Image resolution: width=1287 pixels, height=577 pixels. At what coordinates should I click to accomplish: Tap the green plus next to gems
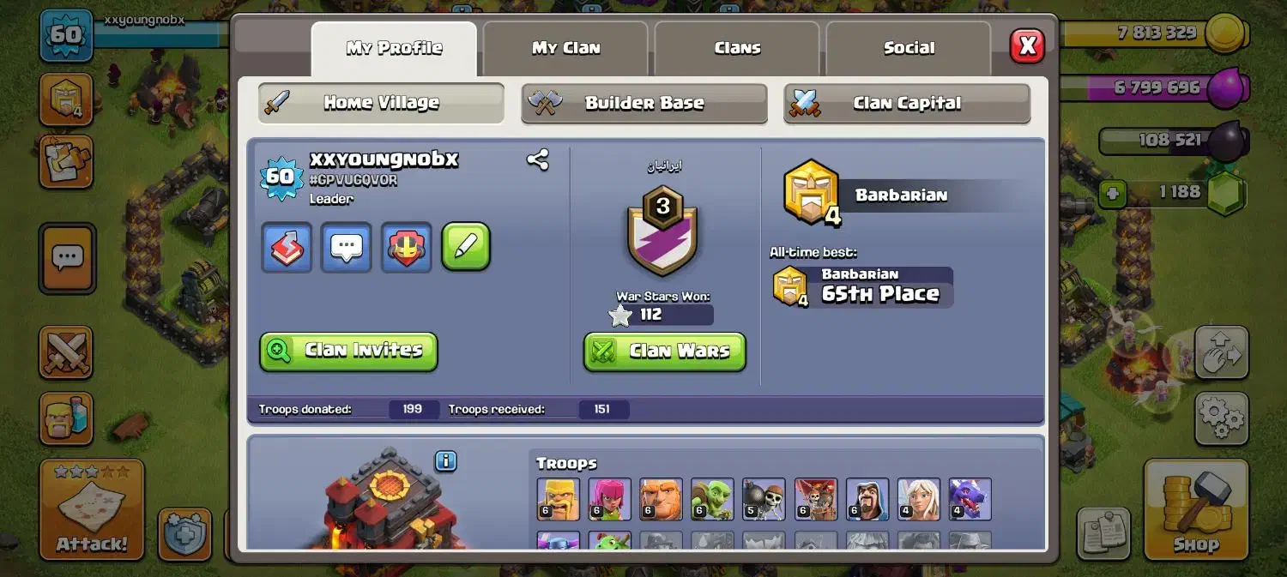1113,194
